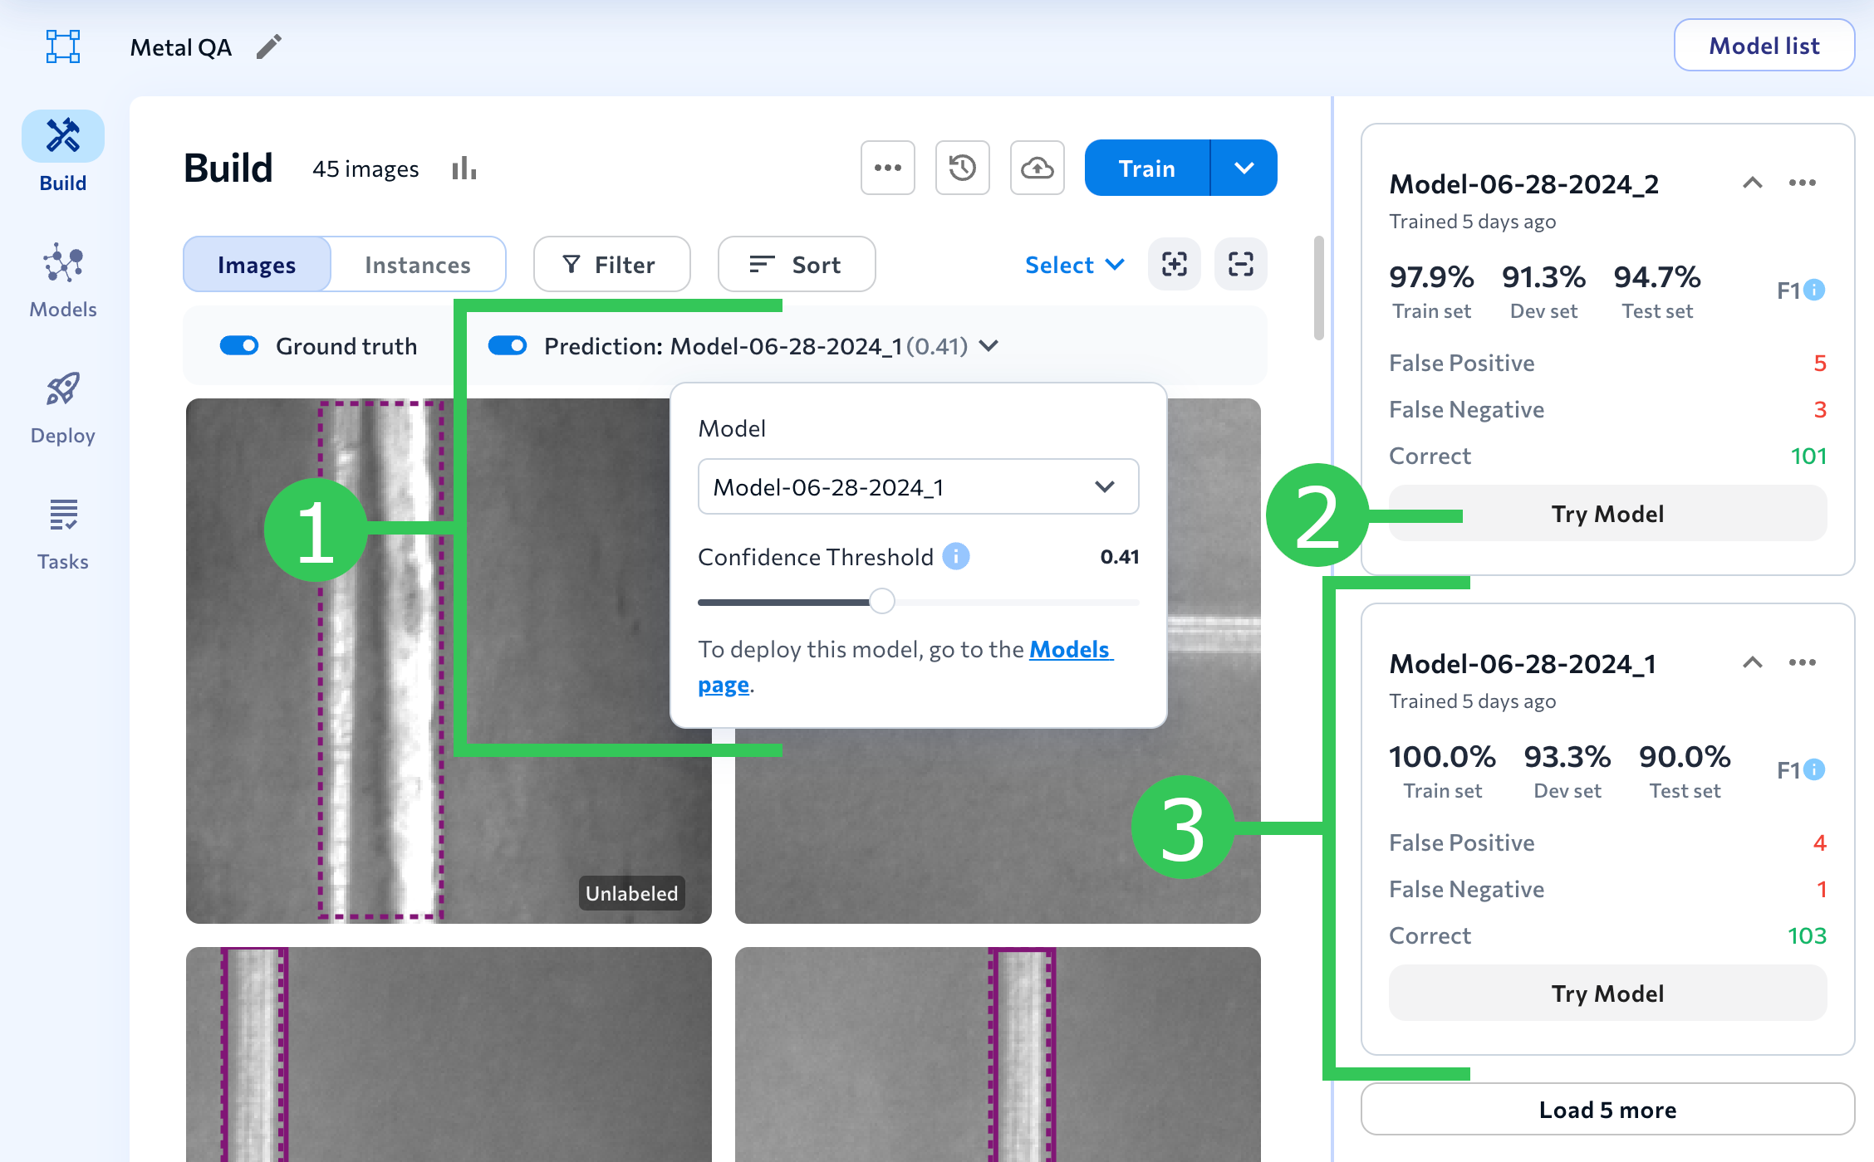This screenshot has width=1874, height=1162.
Task: Switch to the Instances tab
Action: click(x=418, y=264)
